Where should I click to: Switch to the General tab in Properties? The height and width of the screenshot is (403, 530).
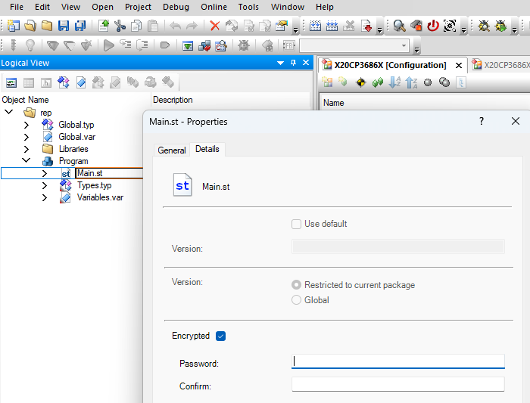(172, 150)
